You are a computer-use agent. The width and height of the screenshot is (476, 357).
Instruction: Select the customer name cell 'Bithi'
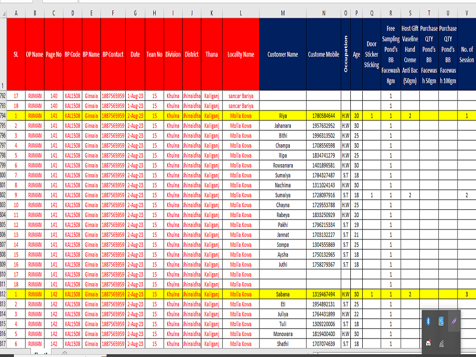[x=283, y=136]
